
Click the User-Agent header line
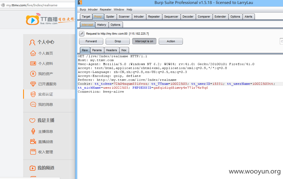coord(166,64)
